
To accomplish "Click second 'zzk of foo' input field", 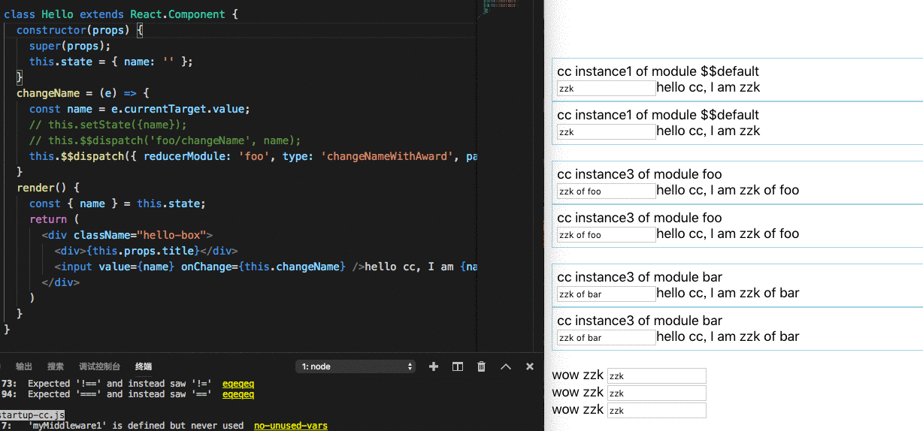I will point(606,234).
